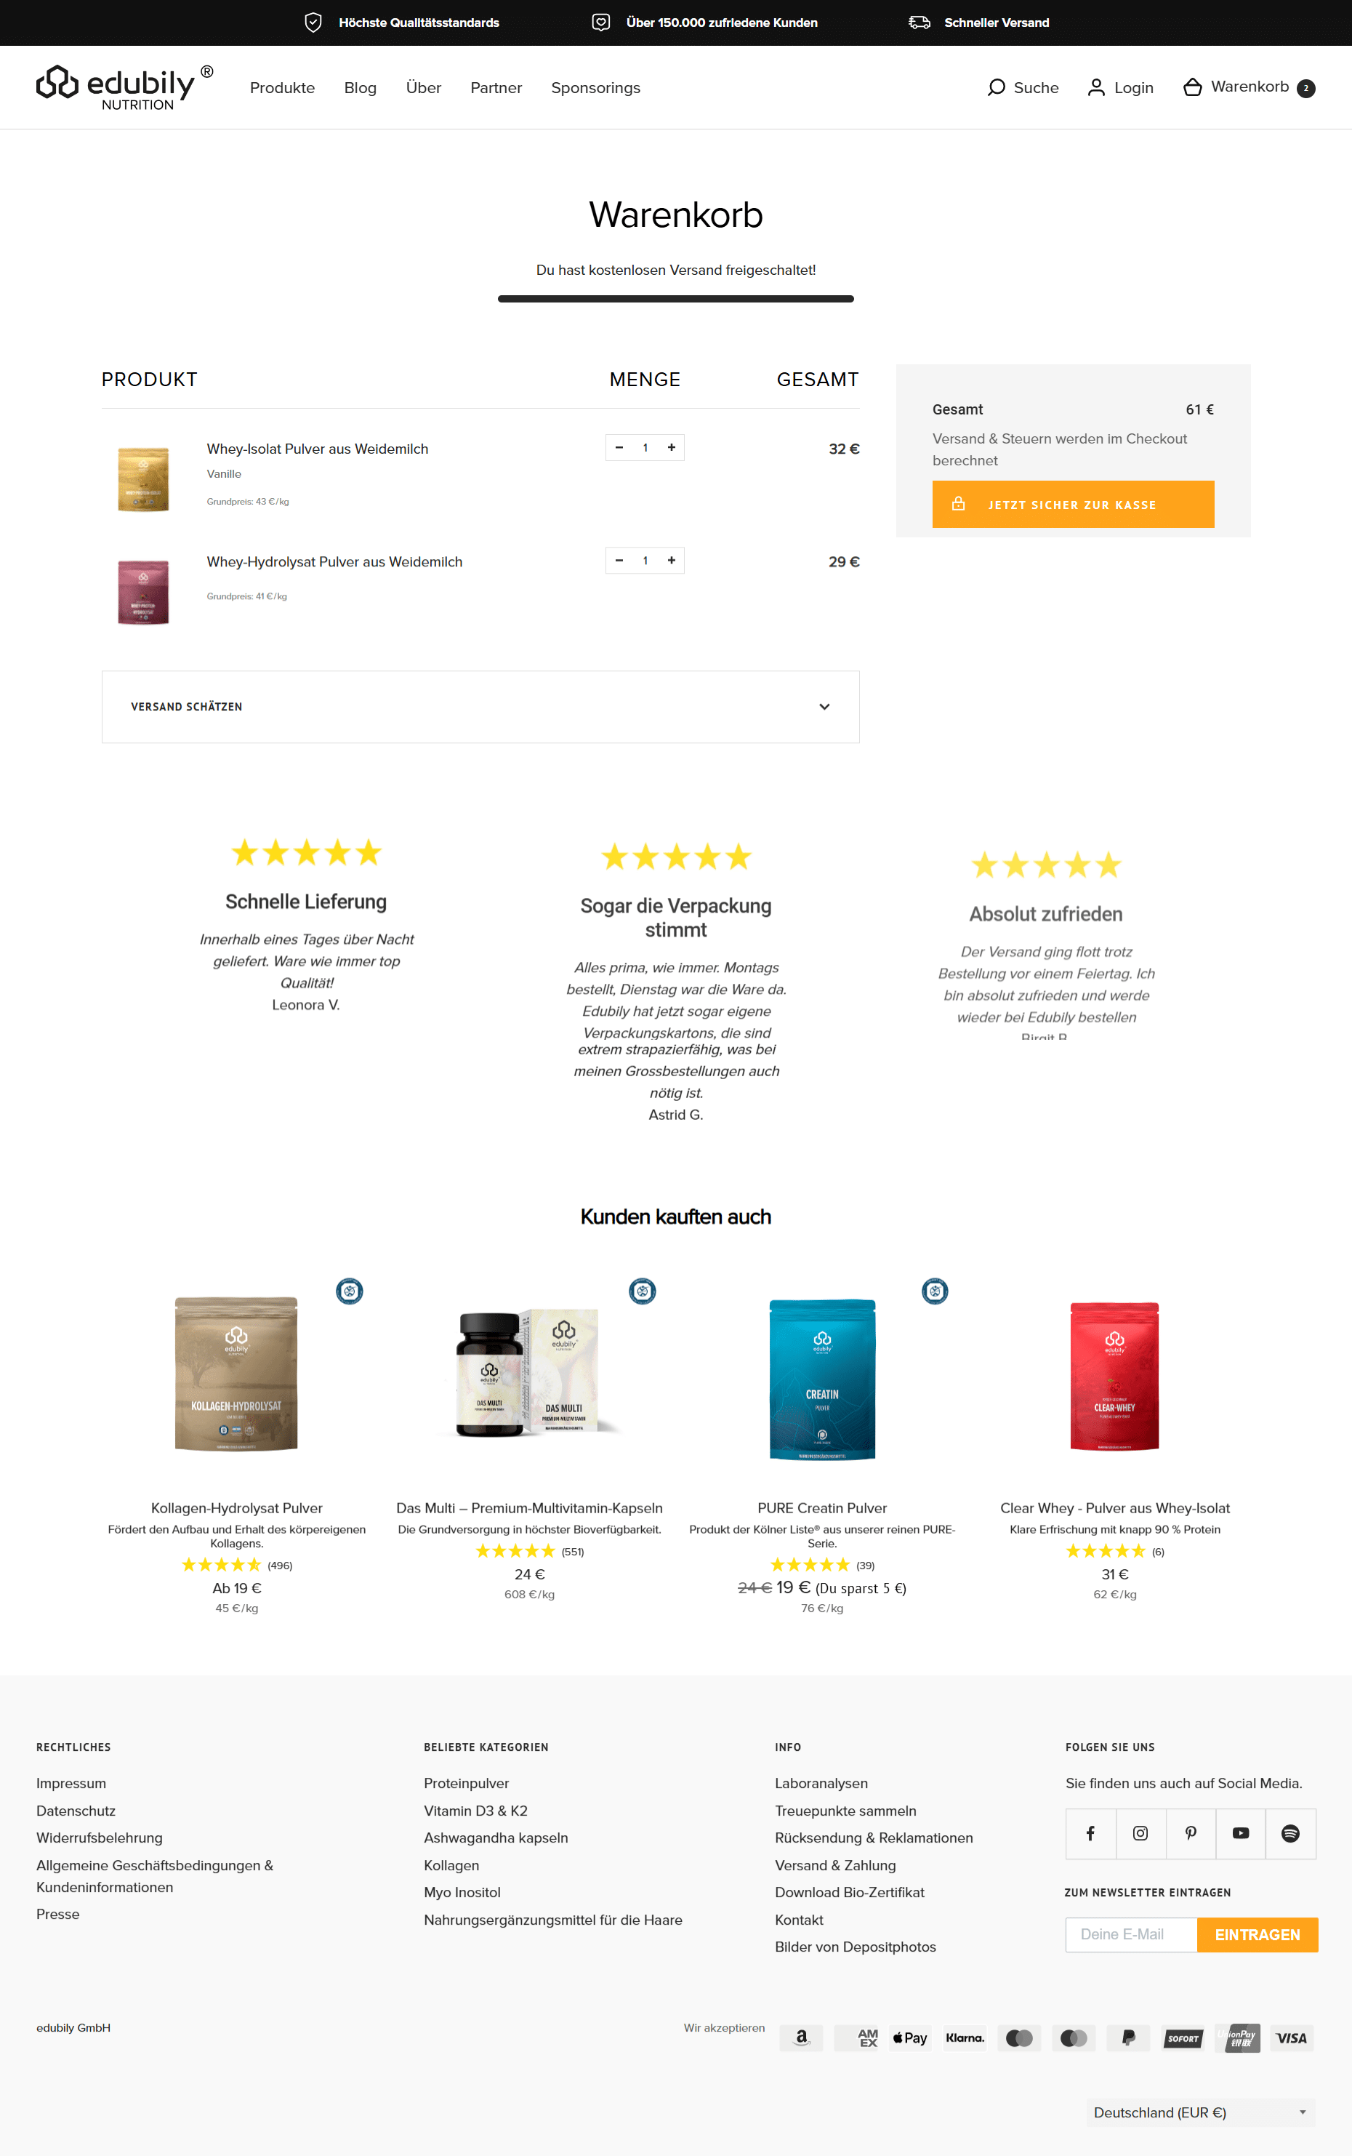Open the PURE Creatin Pulver product image

pos(822,1378)
